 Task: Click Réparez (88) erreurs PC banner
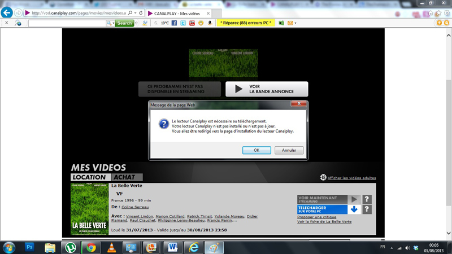coord(246,23)
